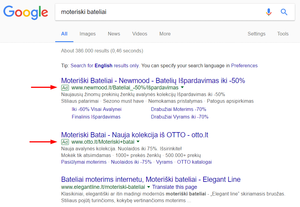This screenshot has height=207, width=300.
Task: Click Translate this page for Elegant Line
Action: click(x=174, y=187)
